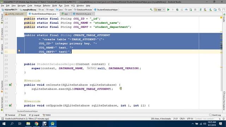Switch to the MainActivity.java tab
The width and height of the screenshot is (226, 127).
[x=83, y=14]
